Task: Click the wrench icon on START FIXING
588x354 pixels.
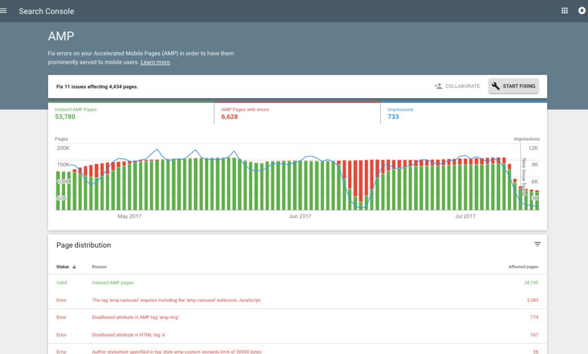Action: (495, 86)
